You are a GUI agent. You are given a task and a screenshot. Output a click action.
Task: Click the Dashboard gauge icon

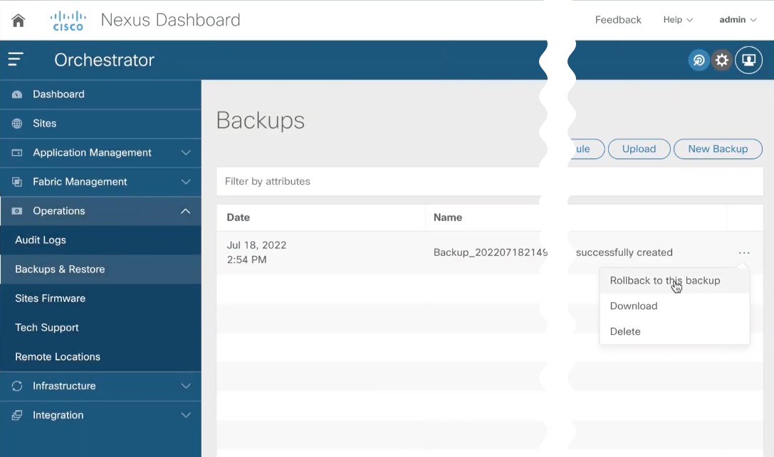(17, 94)
